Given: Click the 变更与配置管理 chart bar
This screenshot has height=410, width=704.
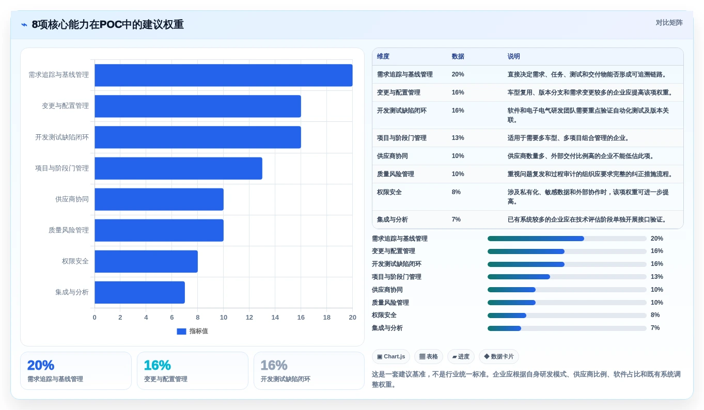Looking at the screenshot, I should click(x=198, y=106).
